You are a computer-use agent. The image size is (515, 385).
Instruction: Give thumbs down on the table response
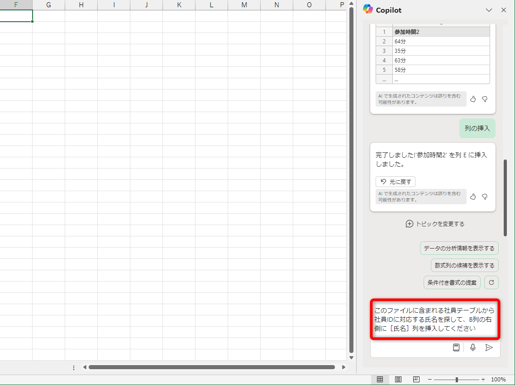(484, 99)
